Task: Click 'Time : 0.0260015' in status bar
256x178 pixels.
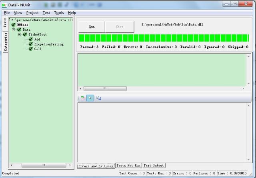Action: (232, 173)
